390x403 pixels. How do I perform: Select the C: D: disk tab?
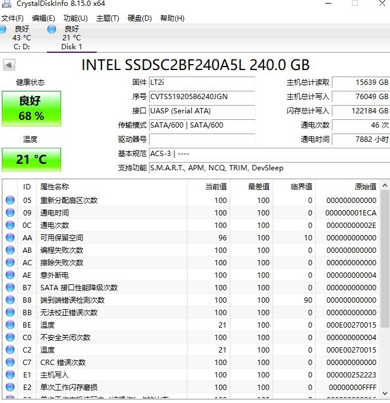click(22, 38)
